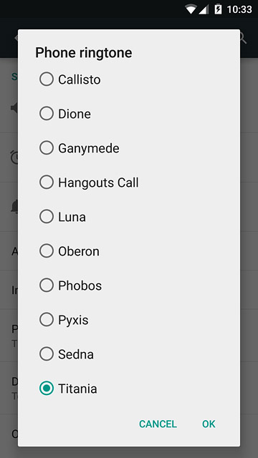258x458 pixels.
Task: Select the Ganymede radio option
Action: [x=46, y=148]
